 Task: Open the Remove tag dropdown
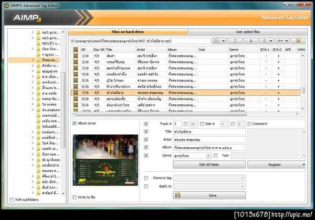tap(242, 178)
